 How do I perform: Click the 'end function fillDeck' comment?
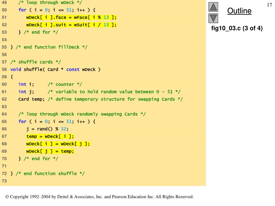click(x=52, y=47)
